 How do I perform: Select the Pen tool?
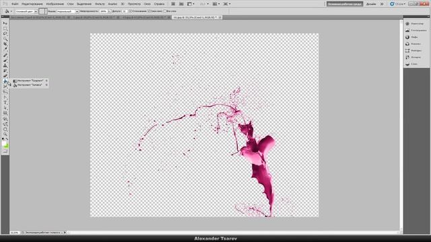click(x=5, y=97)
